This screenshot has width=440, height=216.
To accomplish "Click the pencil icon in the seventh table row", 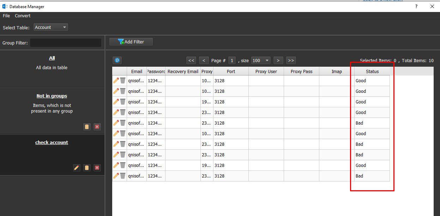I will (x=116, y=144).
